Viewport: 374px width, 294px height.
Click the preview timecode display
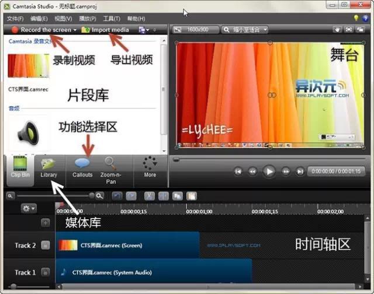[336, 171]
